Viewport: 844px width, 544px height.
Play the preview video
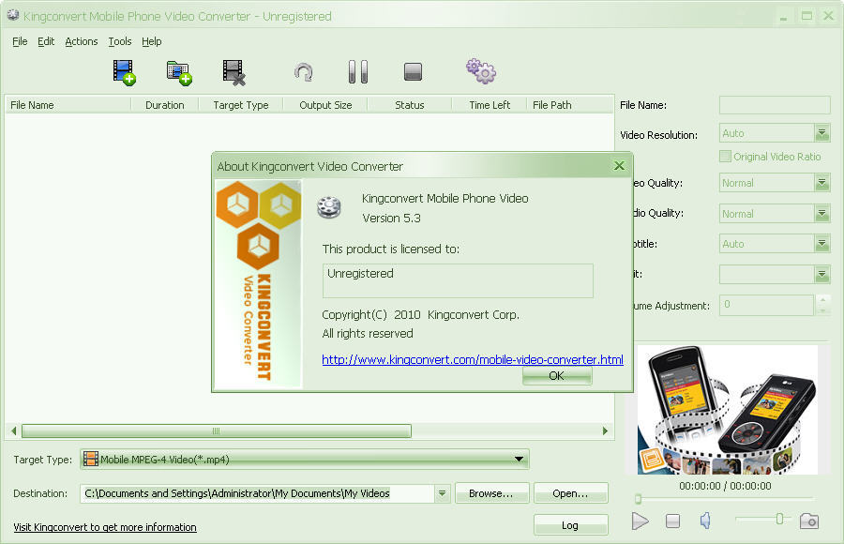point(640,521)
